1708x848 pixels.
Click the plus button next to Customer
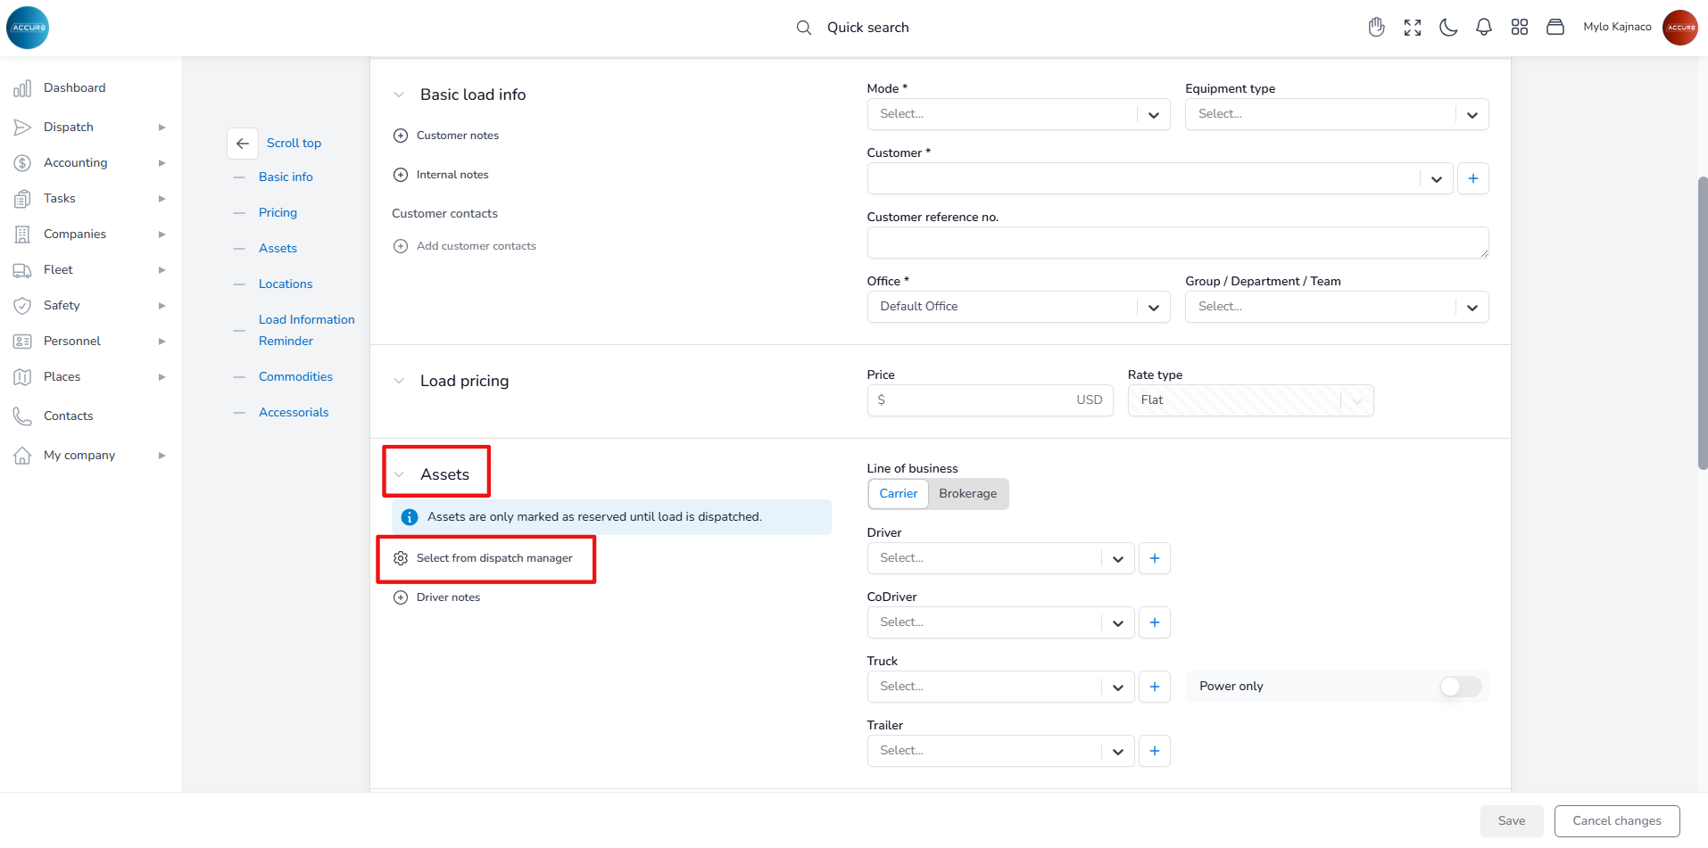(x=1472, y=178)
